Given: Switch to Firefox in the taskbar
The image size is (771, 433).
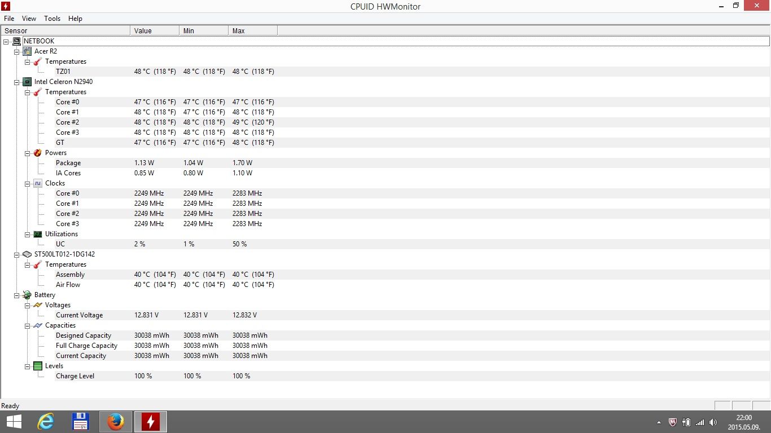Looking at the screenshot, I should [x=116, y=422].
